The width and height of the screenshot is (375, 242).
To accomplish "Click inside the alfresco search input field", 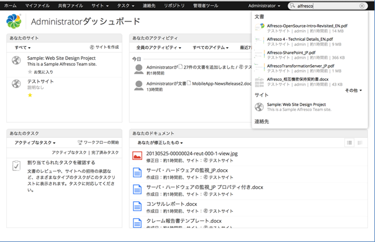I will [x=327, y=6].
